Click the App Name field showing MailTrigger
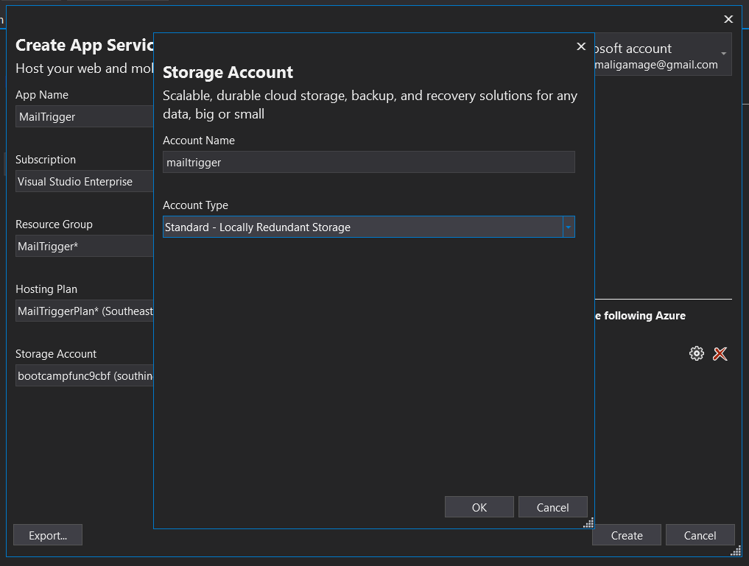 click(85, 117)
